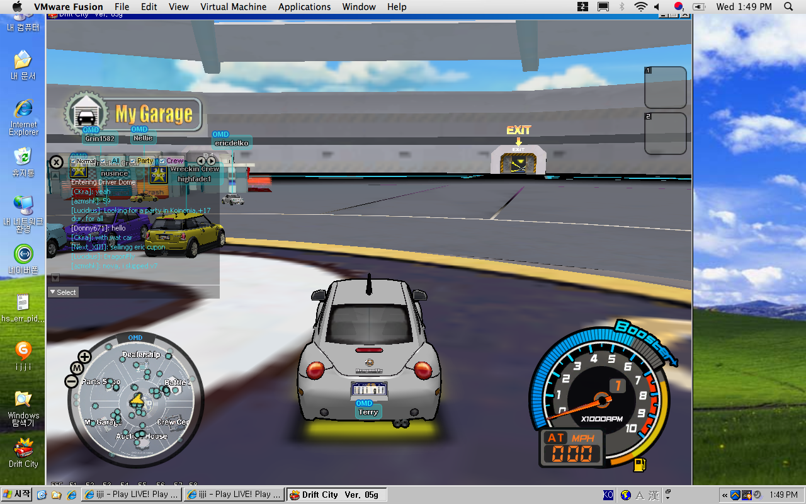Toggle the Normal chat checkbox

pyautogui.click(x=73, y=161)
